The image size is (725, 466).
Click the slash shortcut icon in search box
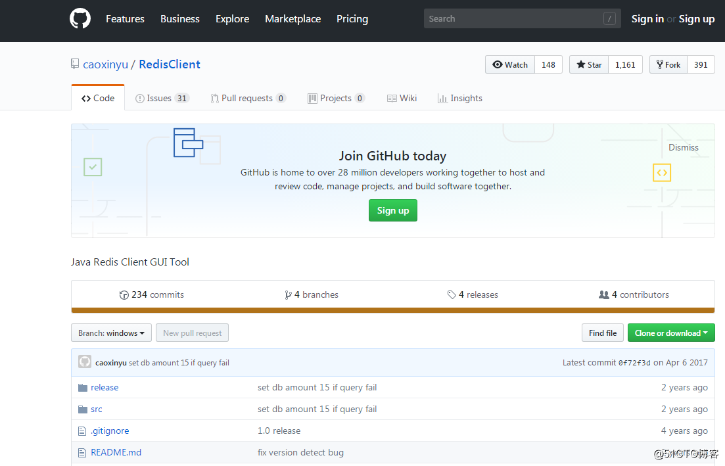pos(609,19)
